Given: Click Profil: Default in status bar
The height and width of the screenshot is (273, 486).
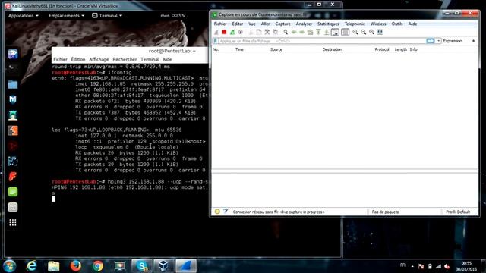Looking at the screenshot, I should (458, 212).
